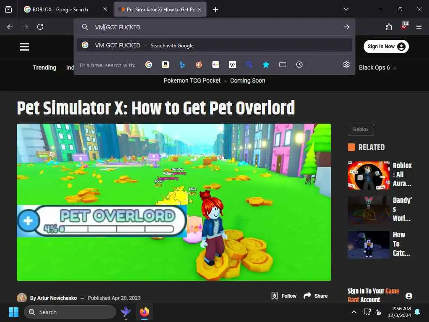Open the Firefox application menu
The height and width of the screenshot is (322, 429).
[419, 27]
